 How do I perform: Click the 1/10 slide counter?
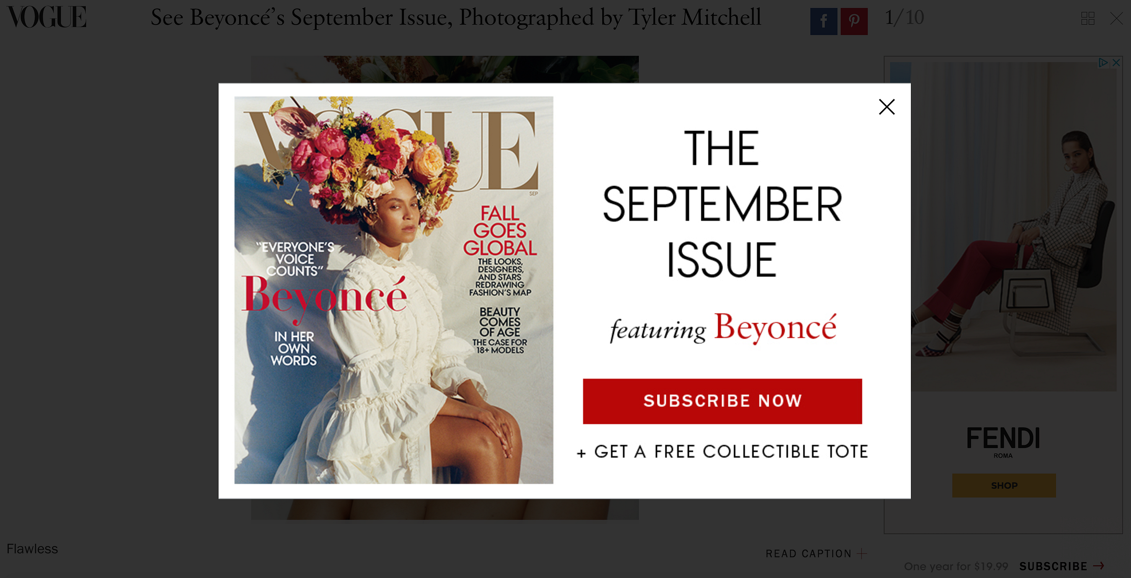click(x=904, y=18)
